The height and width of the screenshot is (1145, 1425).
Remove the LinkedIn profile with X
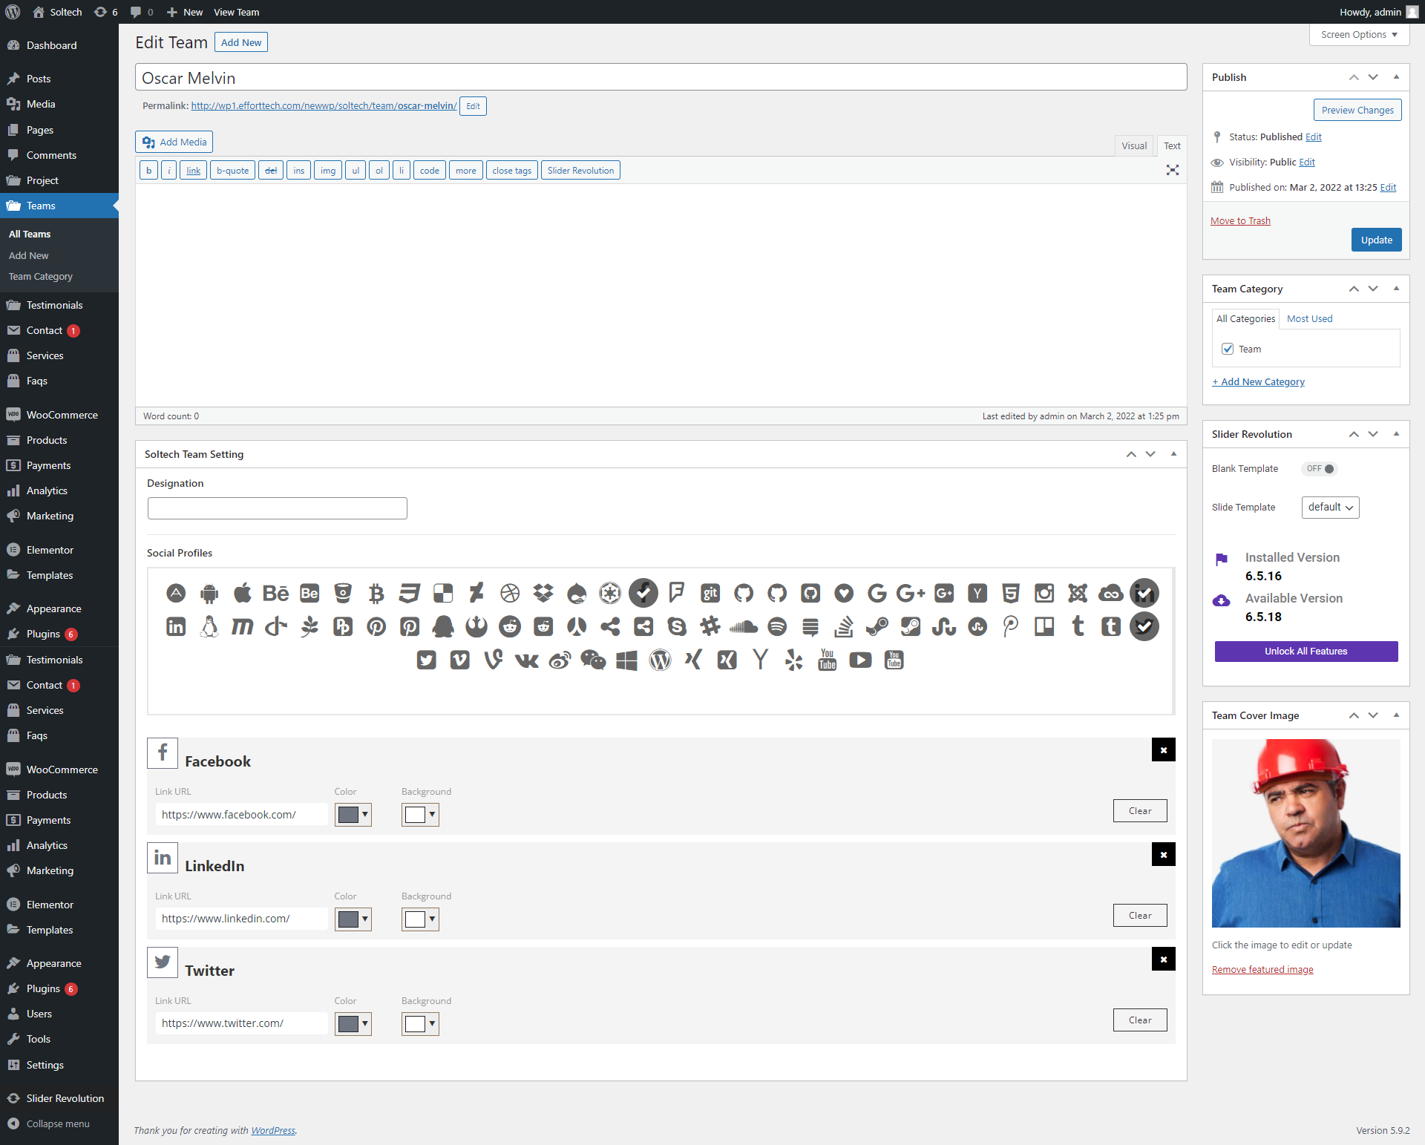pyautogui.click(x=1163, y=855)
